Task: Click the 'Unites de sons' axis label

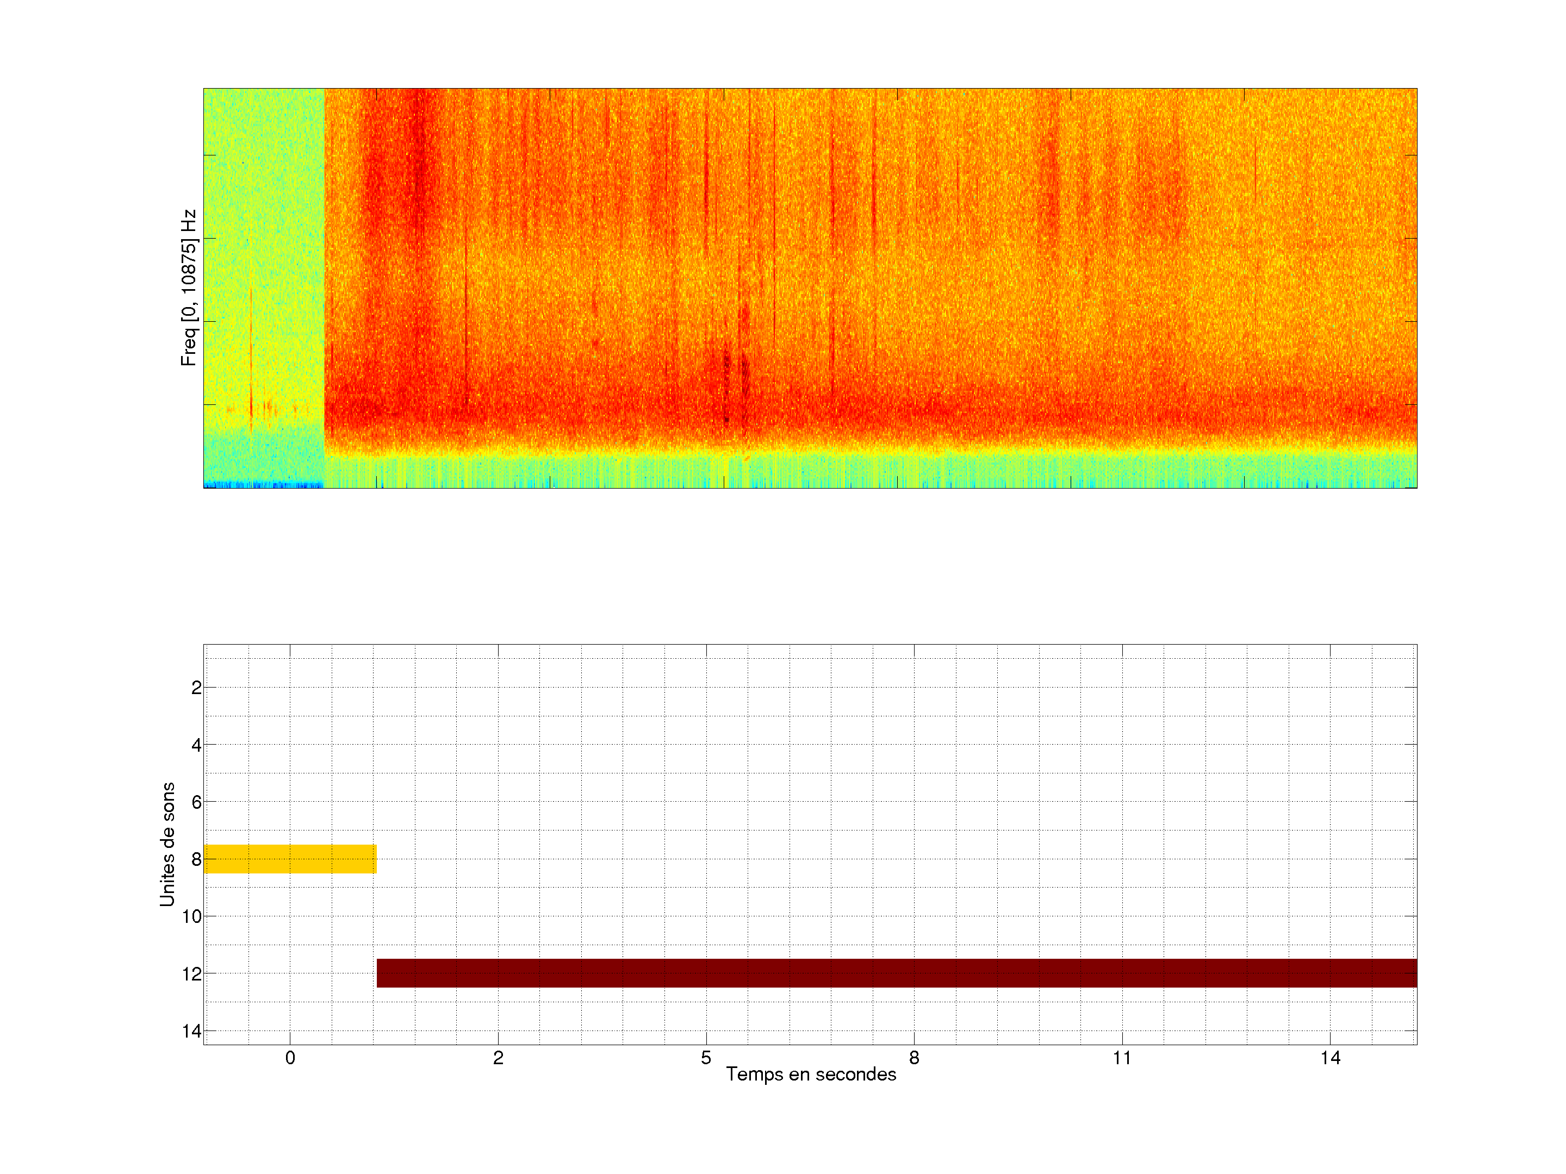Action: pyautogui.click(x=167, y=844)
